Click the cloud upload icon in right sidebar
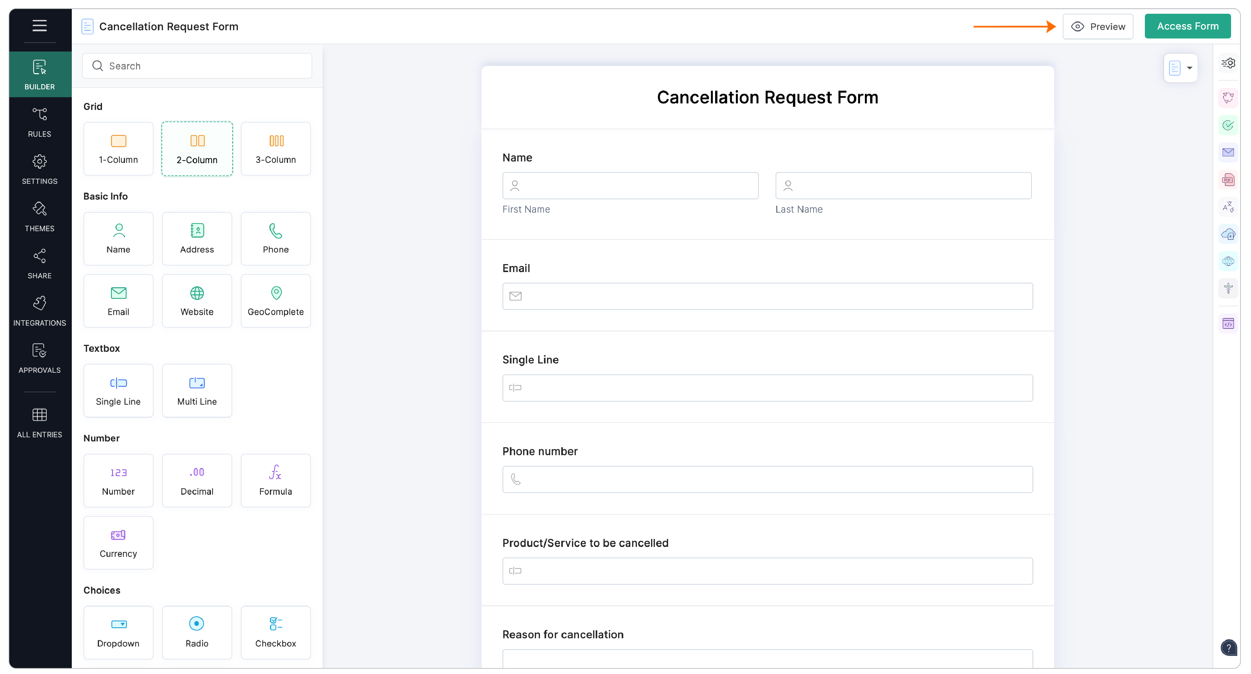Viewport: 1251px width, 674px height. tap(1229, 234)
